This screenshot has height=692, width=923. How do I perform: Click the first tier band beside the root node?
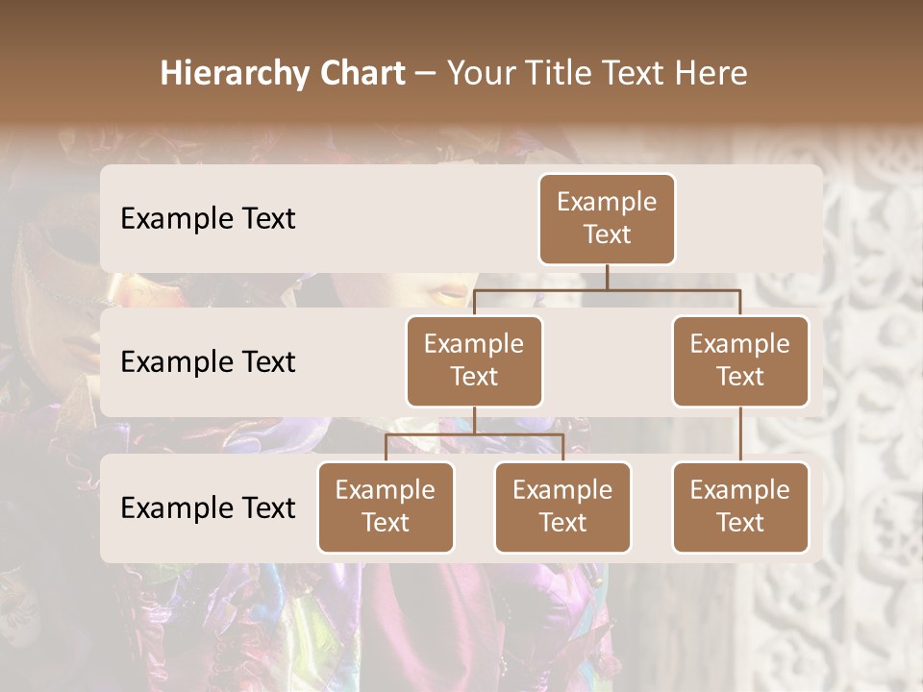click(x=750, y=218)
